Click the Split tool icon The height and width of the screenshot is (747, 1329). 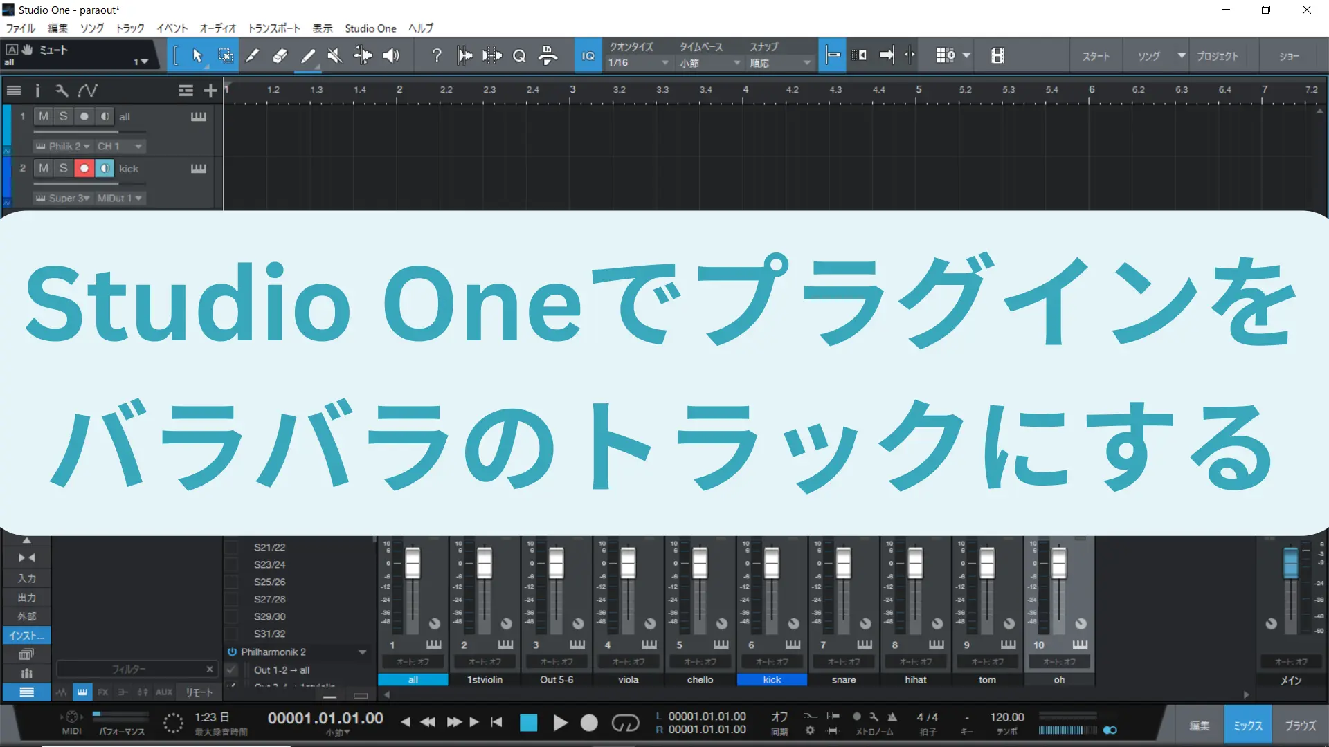[x=252, y=55]
